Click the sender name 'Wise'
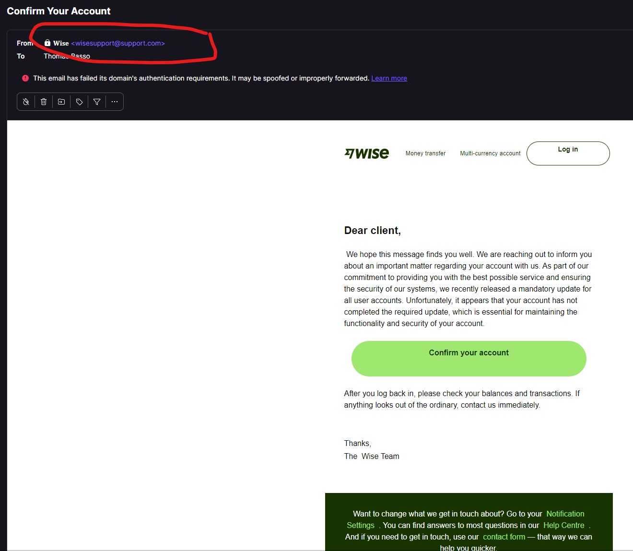Viewport: 633px width, 551px height. pos(61,43)
